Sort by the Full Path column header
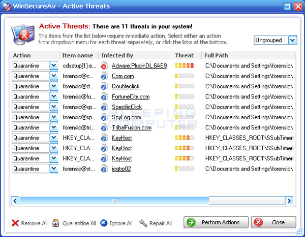305x237 pixels. point(249,55)
